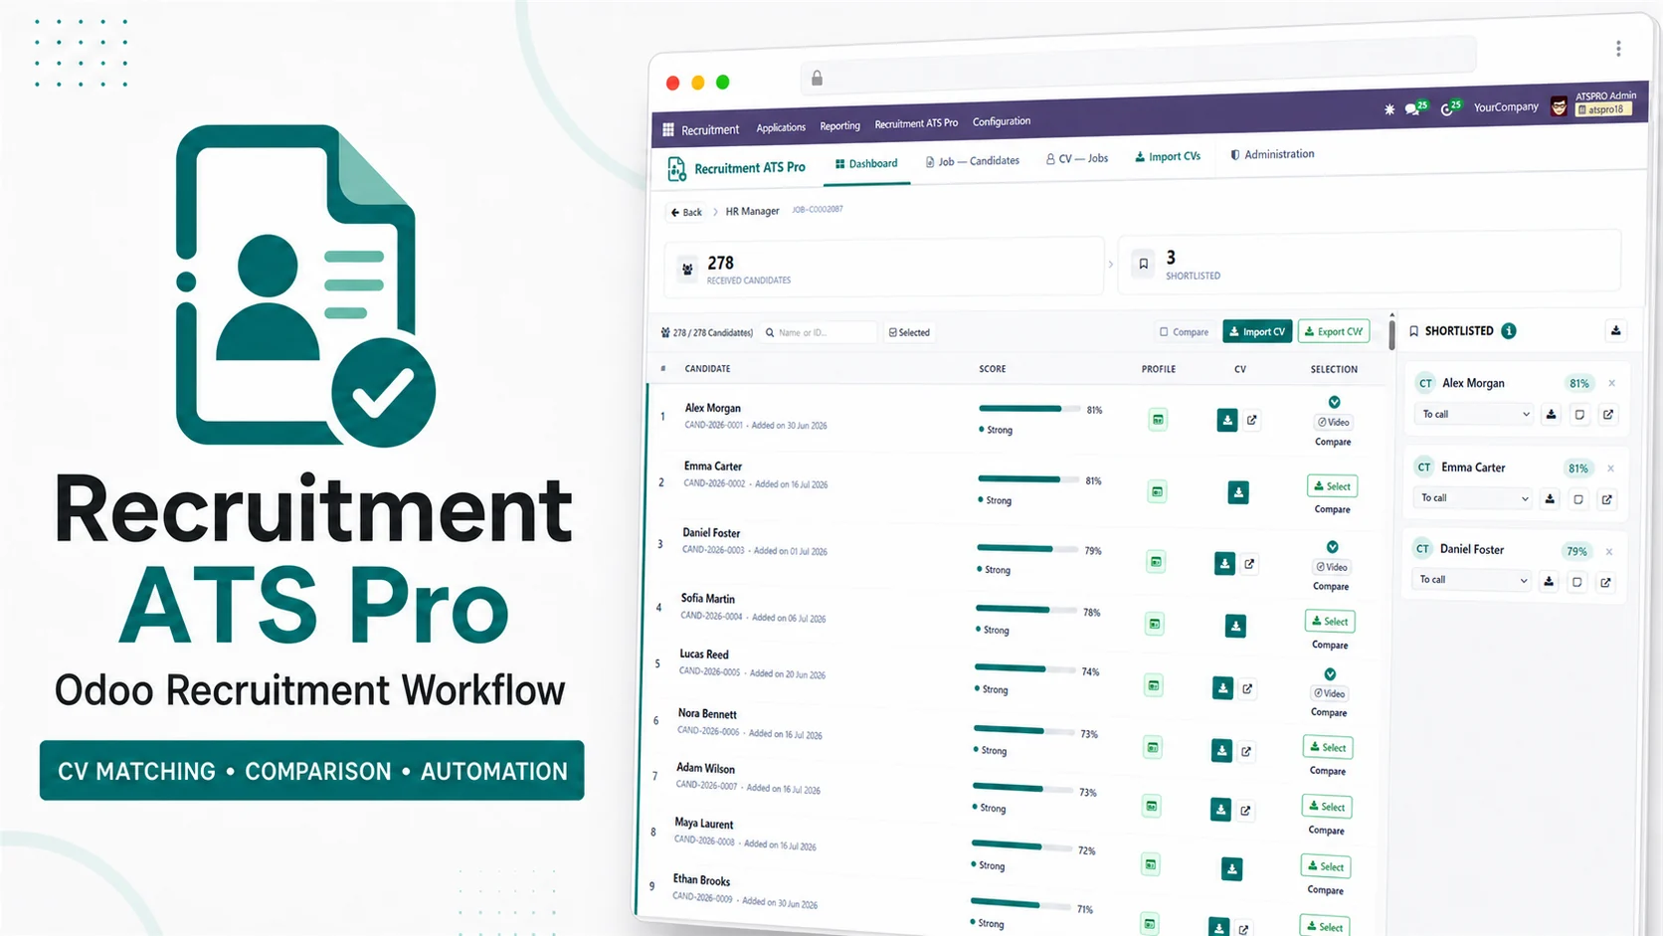Open the 278 Received Candidates card
This screenshot has height=936, width=1663.
point(884,267)
